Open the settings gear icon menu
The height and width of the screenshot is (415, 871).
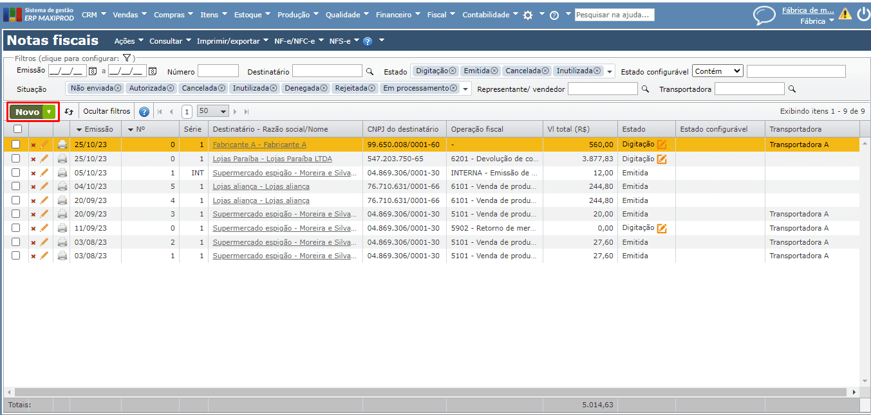(x=528, y=15)
